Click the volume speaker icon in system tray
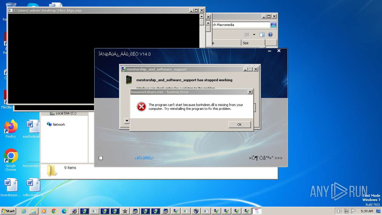The image size is (382, 215). [339, 211]
